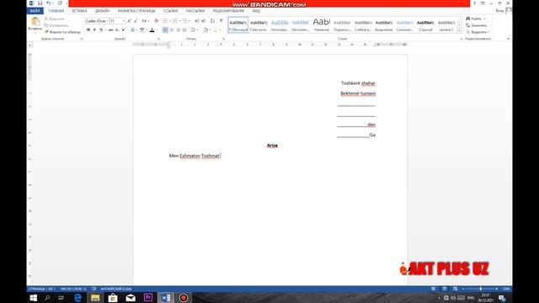Switch to the РАЗМЕТКА СТРАНИЦЫ tab
This screenshot has width=539, height=303.
(x=136, y=11)
